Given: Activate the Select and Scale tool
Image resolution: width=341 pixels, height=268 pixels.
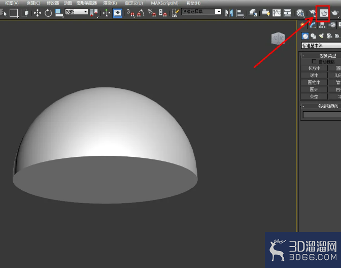Looking at the screenshot, I should [59, 13].
